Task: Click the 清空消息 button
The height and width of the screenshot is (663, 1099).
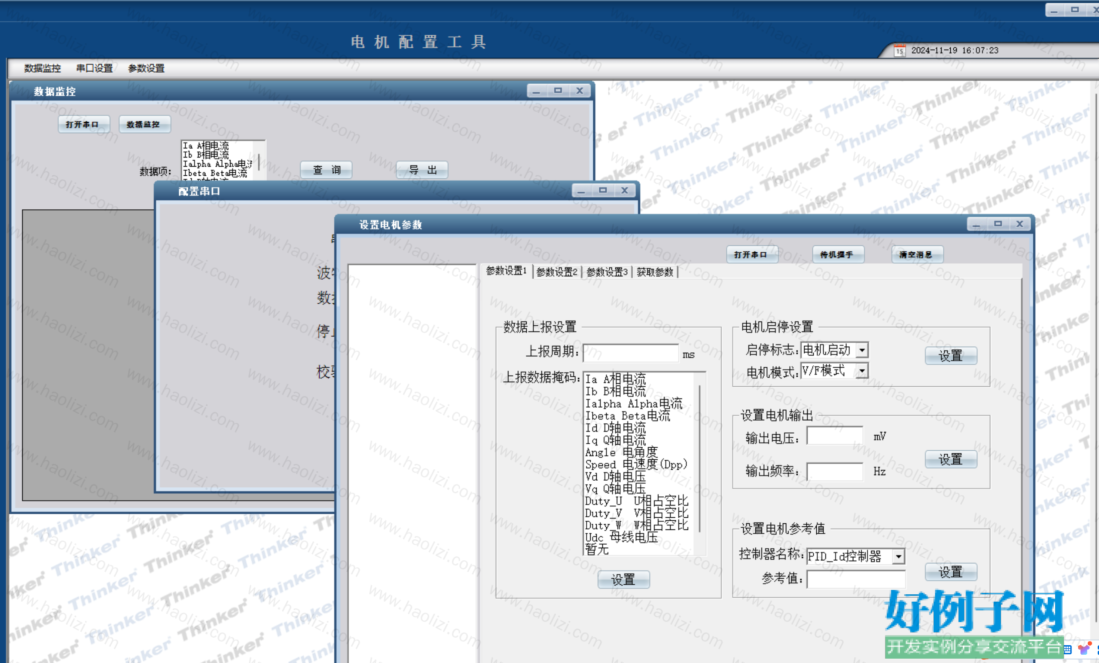Action: coord(917,254)
